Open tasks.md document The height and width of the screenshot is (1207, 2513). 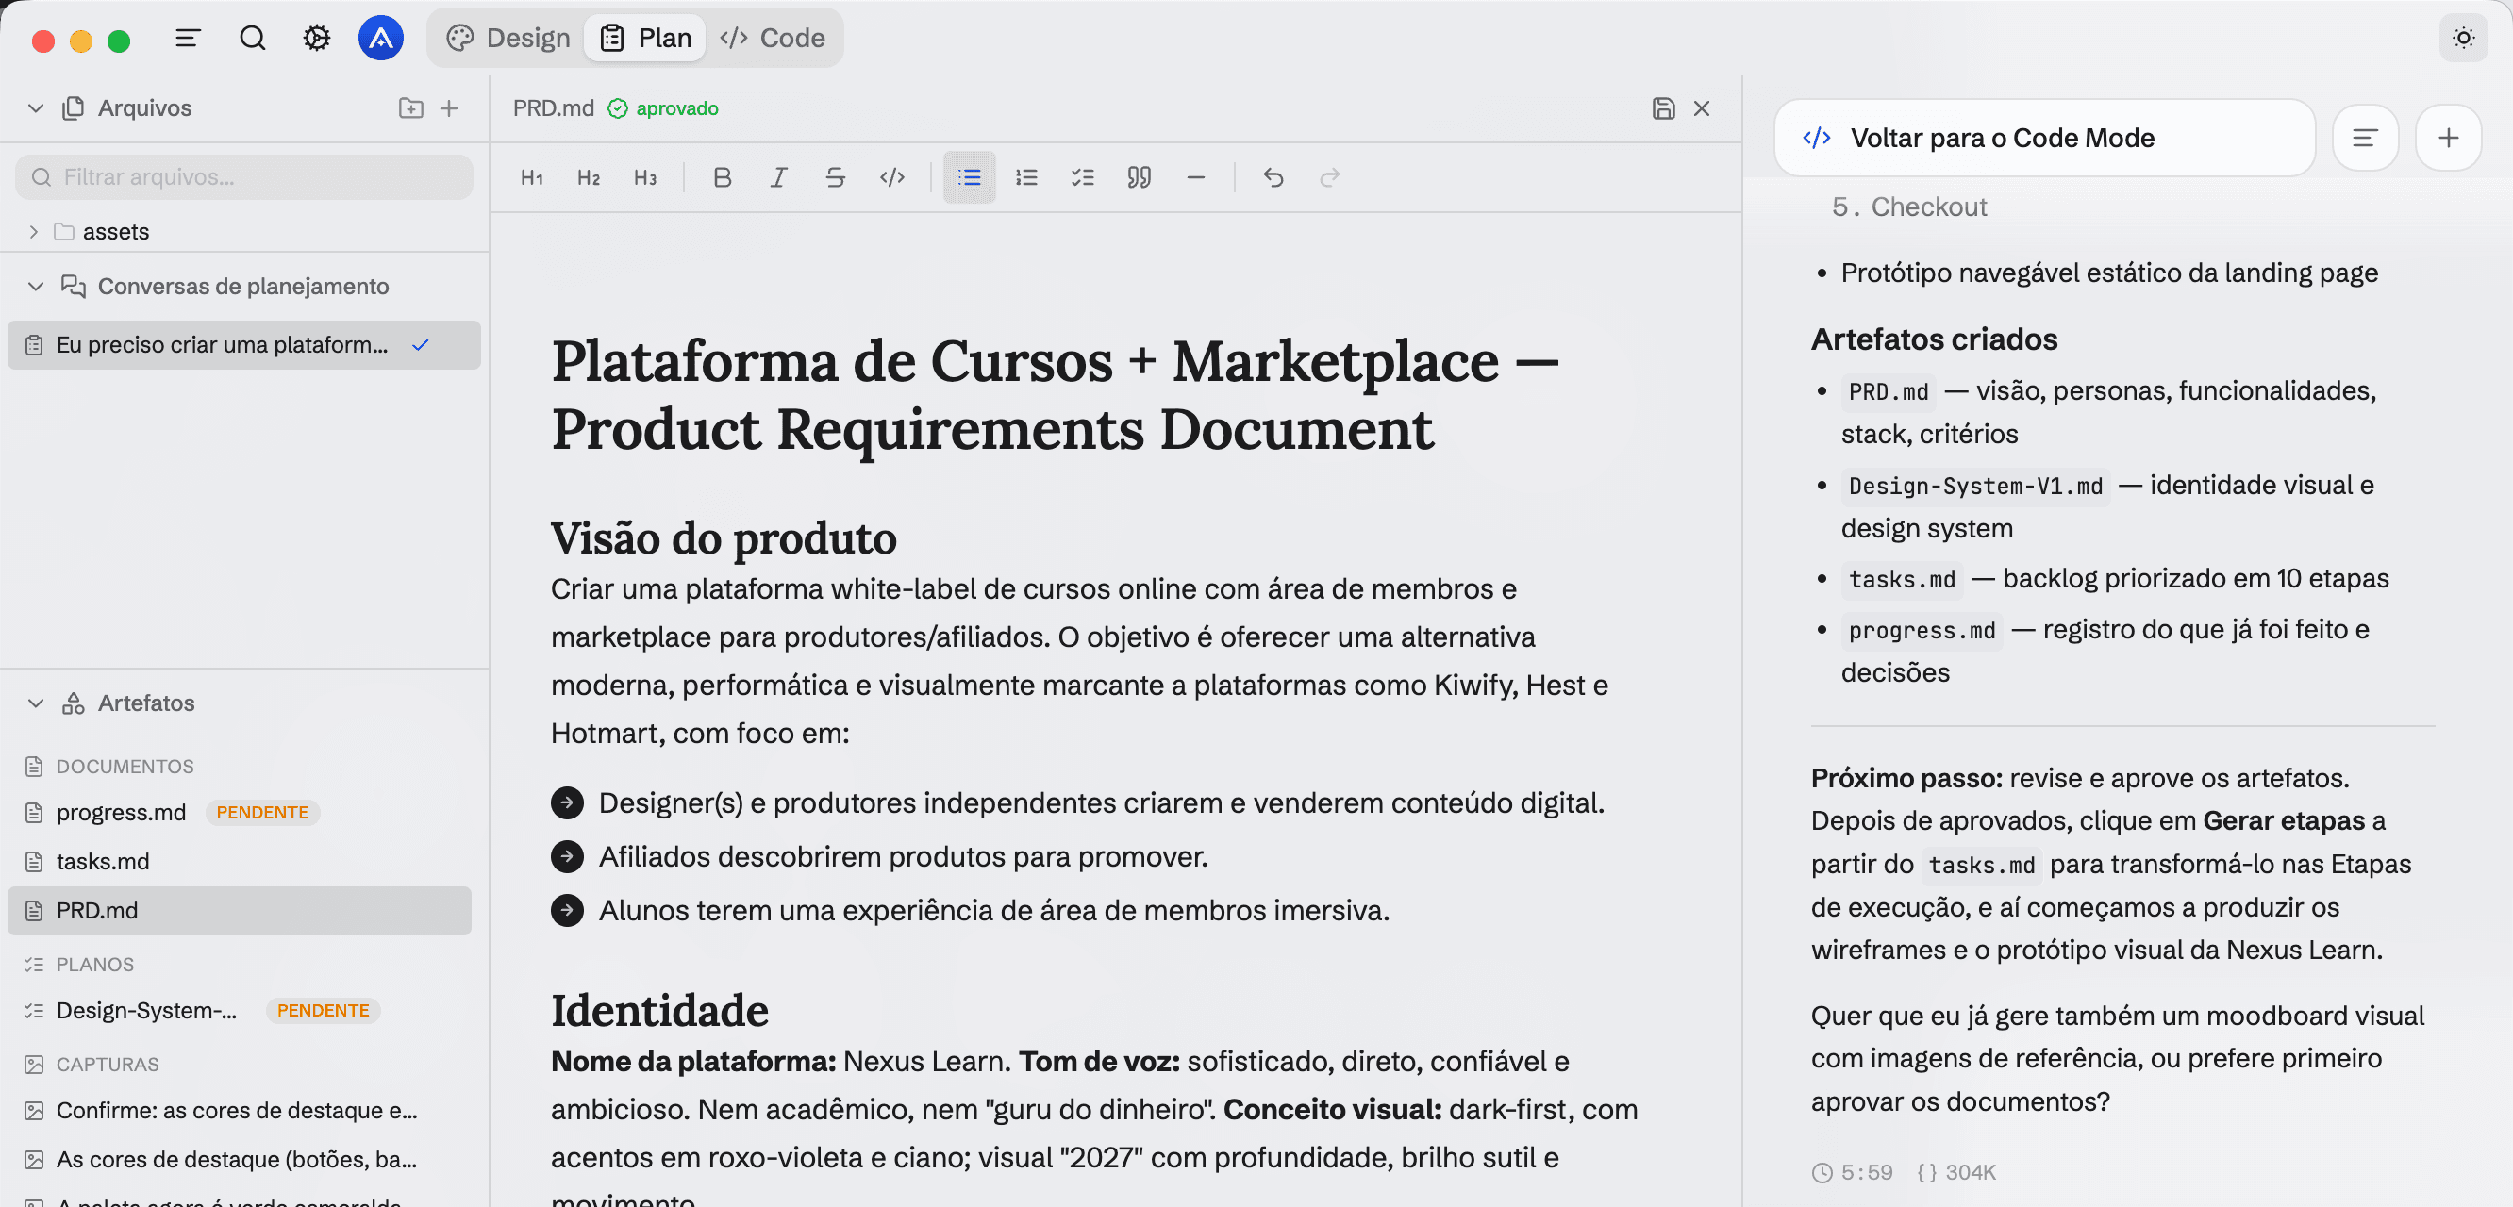point(103,862)
